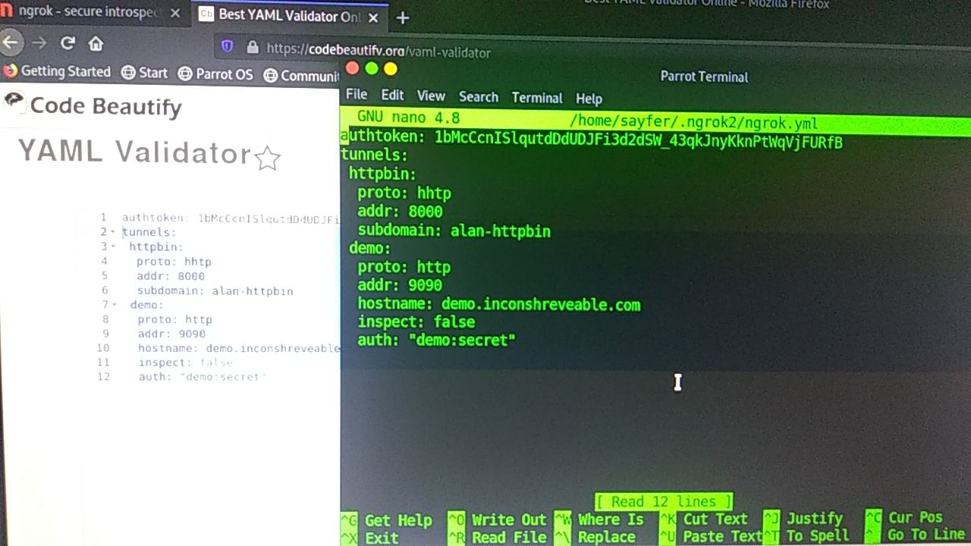This screenshot has width=971, height=546.
Task: Close the ngrok secure introspectable tab
Action: [176, 14]
